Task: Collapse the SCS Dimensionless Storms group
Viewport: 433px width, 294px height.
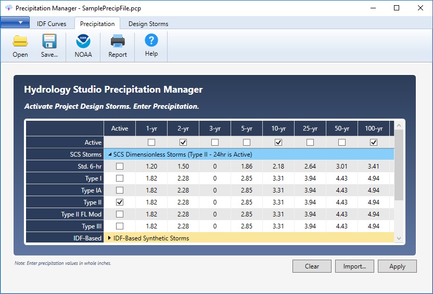Action: click(110, 155)
